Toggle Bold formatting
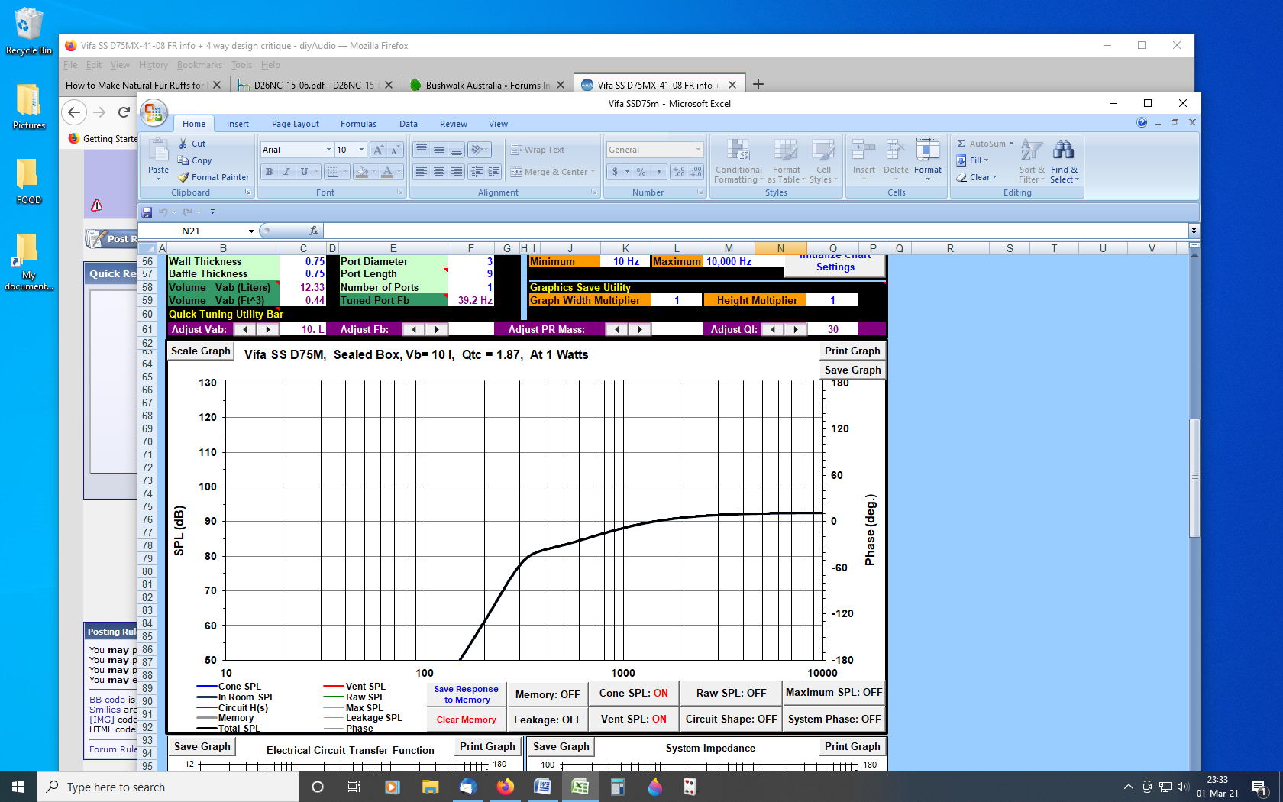Screen dimensions: 1283x802 pos(269,172)
